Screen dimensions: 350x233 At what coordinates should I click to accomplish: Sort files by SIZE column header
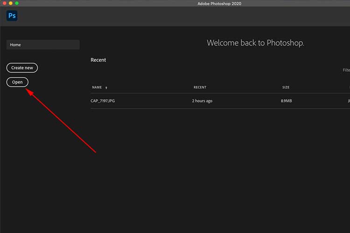coord(286,88)
